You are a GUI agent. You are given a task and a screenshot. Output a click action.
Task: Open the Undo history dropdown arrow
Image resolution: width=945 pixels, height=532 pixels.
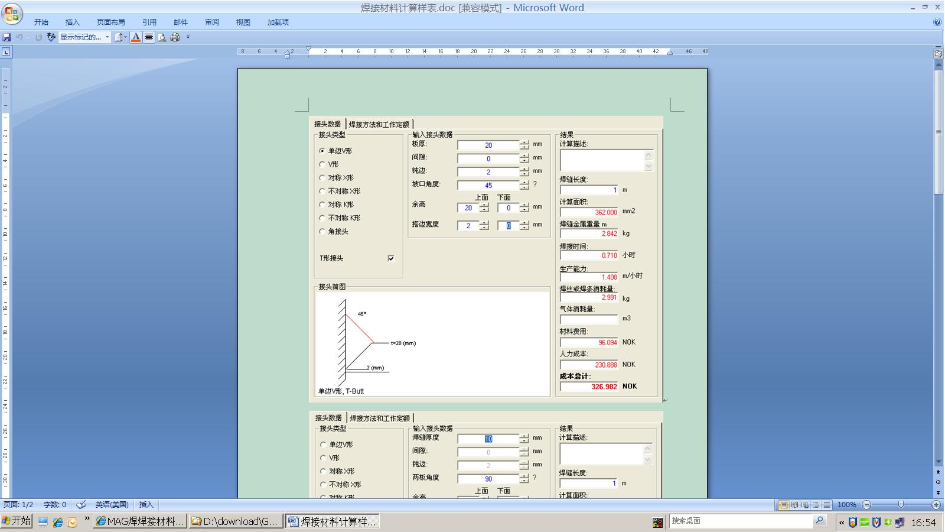click(28, 37)
